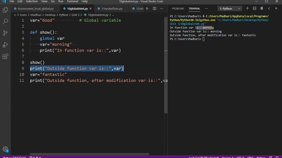Switch to the TERMINAL panel tab
Screen dimensions: 282x158
[194, 8]
